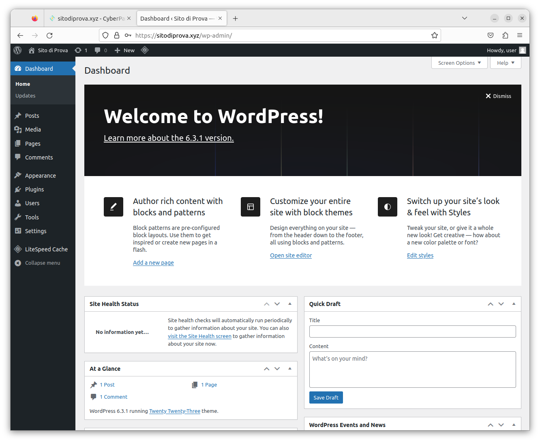This screenshot has width=540, height=442.
Task: Click the pencil icon for authoring content
Action: [x=114, y=207]
